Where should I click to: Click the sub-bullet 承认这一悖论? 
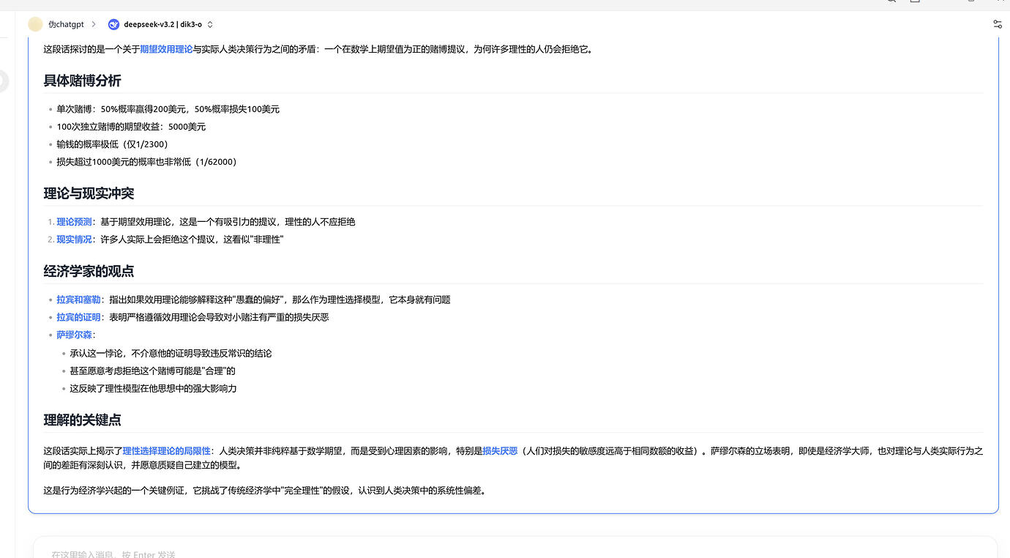tap(171, 354)
